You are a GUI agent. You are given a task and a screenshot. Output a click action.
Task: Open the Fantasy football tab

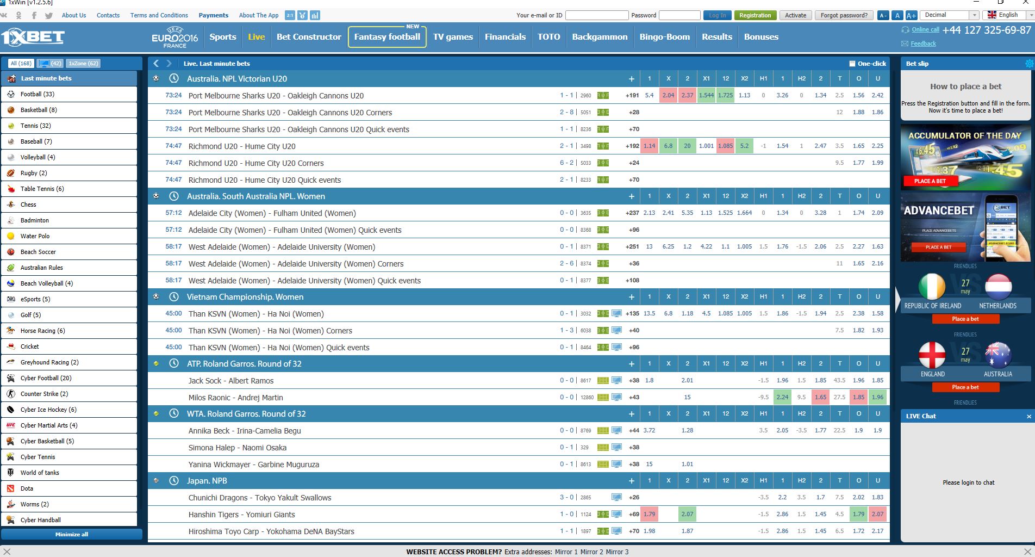pos(387,37)
